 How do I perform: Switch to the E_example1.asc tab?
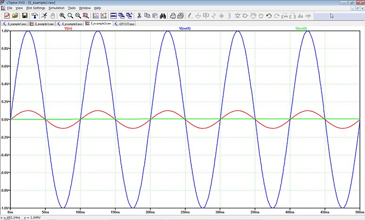[15, 23]
